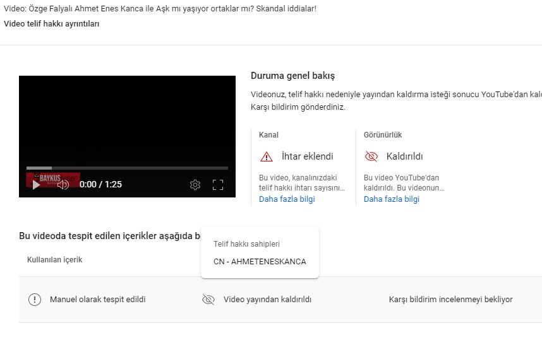Click 'Telif hakkı sahipleri' popup heading

[246, 244]
